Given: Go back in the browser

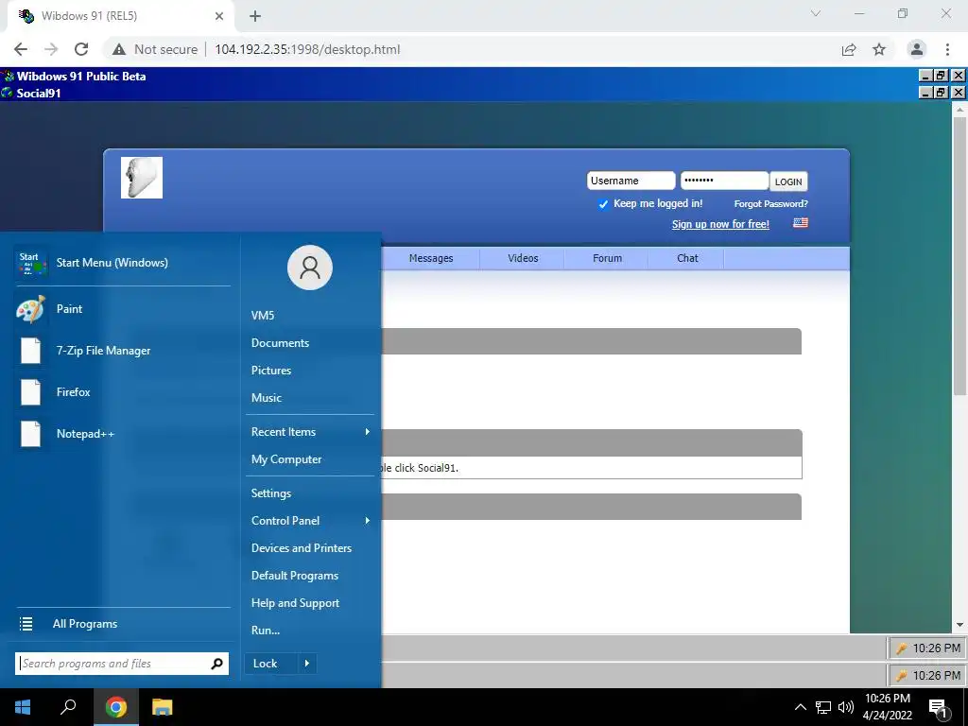Looking at the screenshot, I should pyautogui.click(x=21, y=49).
